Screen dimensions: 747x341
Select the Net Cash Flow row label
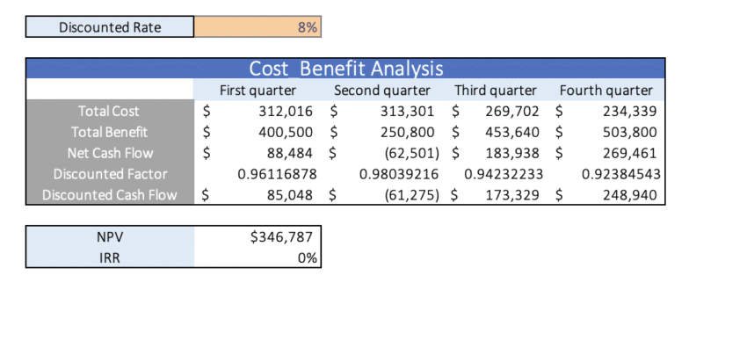pyautogui.click(x=110, y=153)
